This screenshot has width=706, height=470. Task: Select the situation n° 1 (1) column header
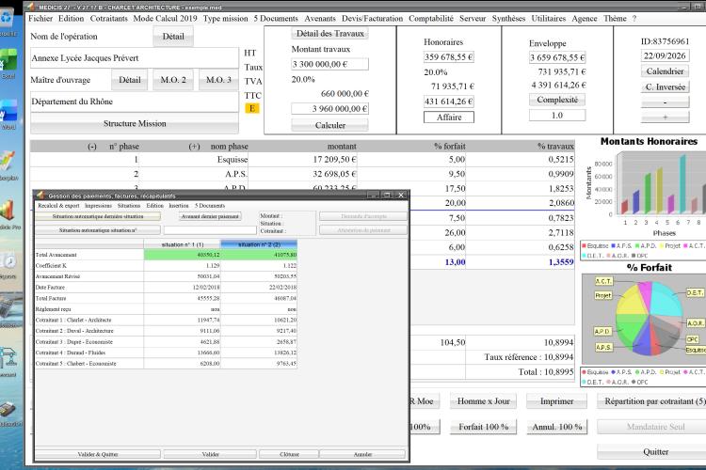[183, 244]
